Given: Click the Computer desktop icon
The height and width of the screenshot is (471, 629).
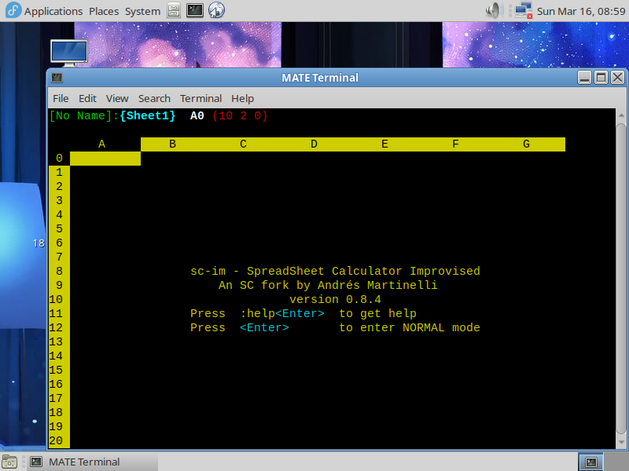Looking at the screenshot, I should [x=68, y=52].
